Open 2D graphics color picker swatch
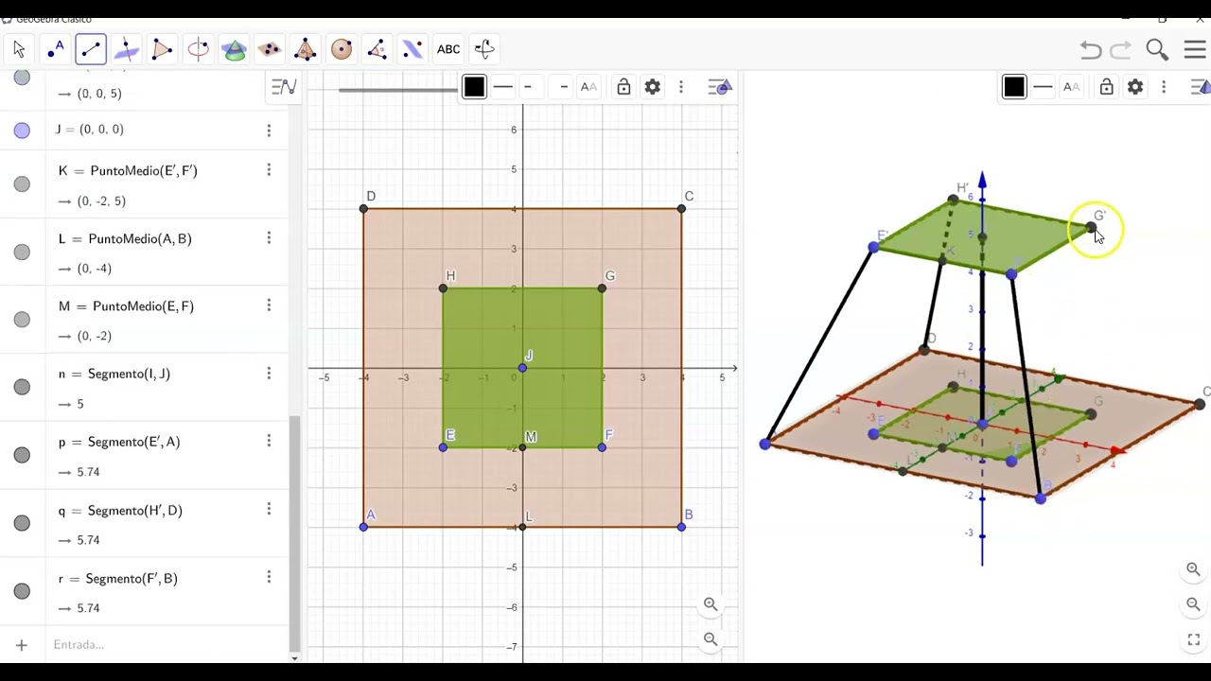Viewport: 1211px width, 681px height. [474, 87]
